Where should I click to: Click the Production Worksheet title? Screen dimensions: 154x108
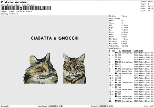14,2
